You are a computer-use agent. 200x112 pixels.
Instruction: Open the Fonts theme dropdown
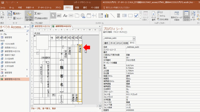pyautogui.click(x=18, y=18)
